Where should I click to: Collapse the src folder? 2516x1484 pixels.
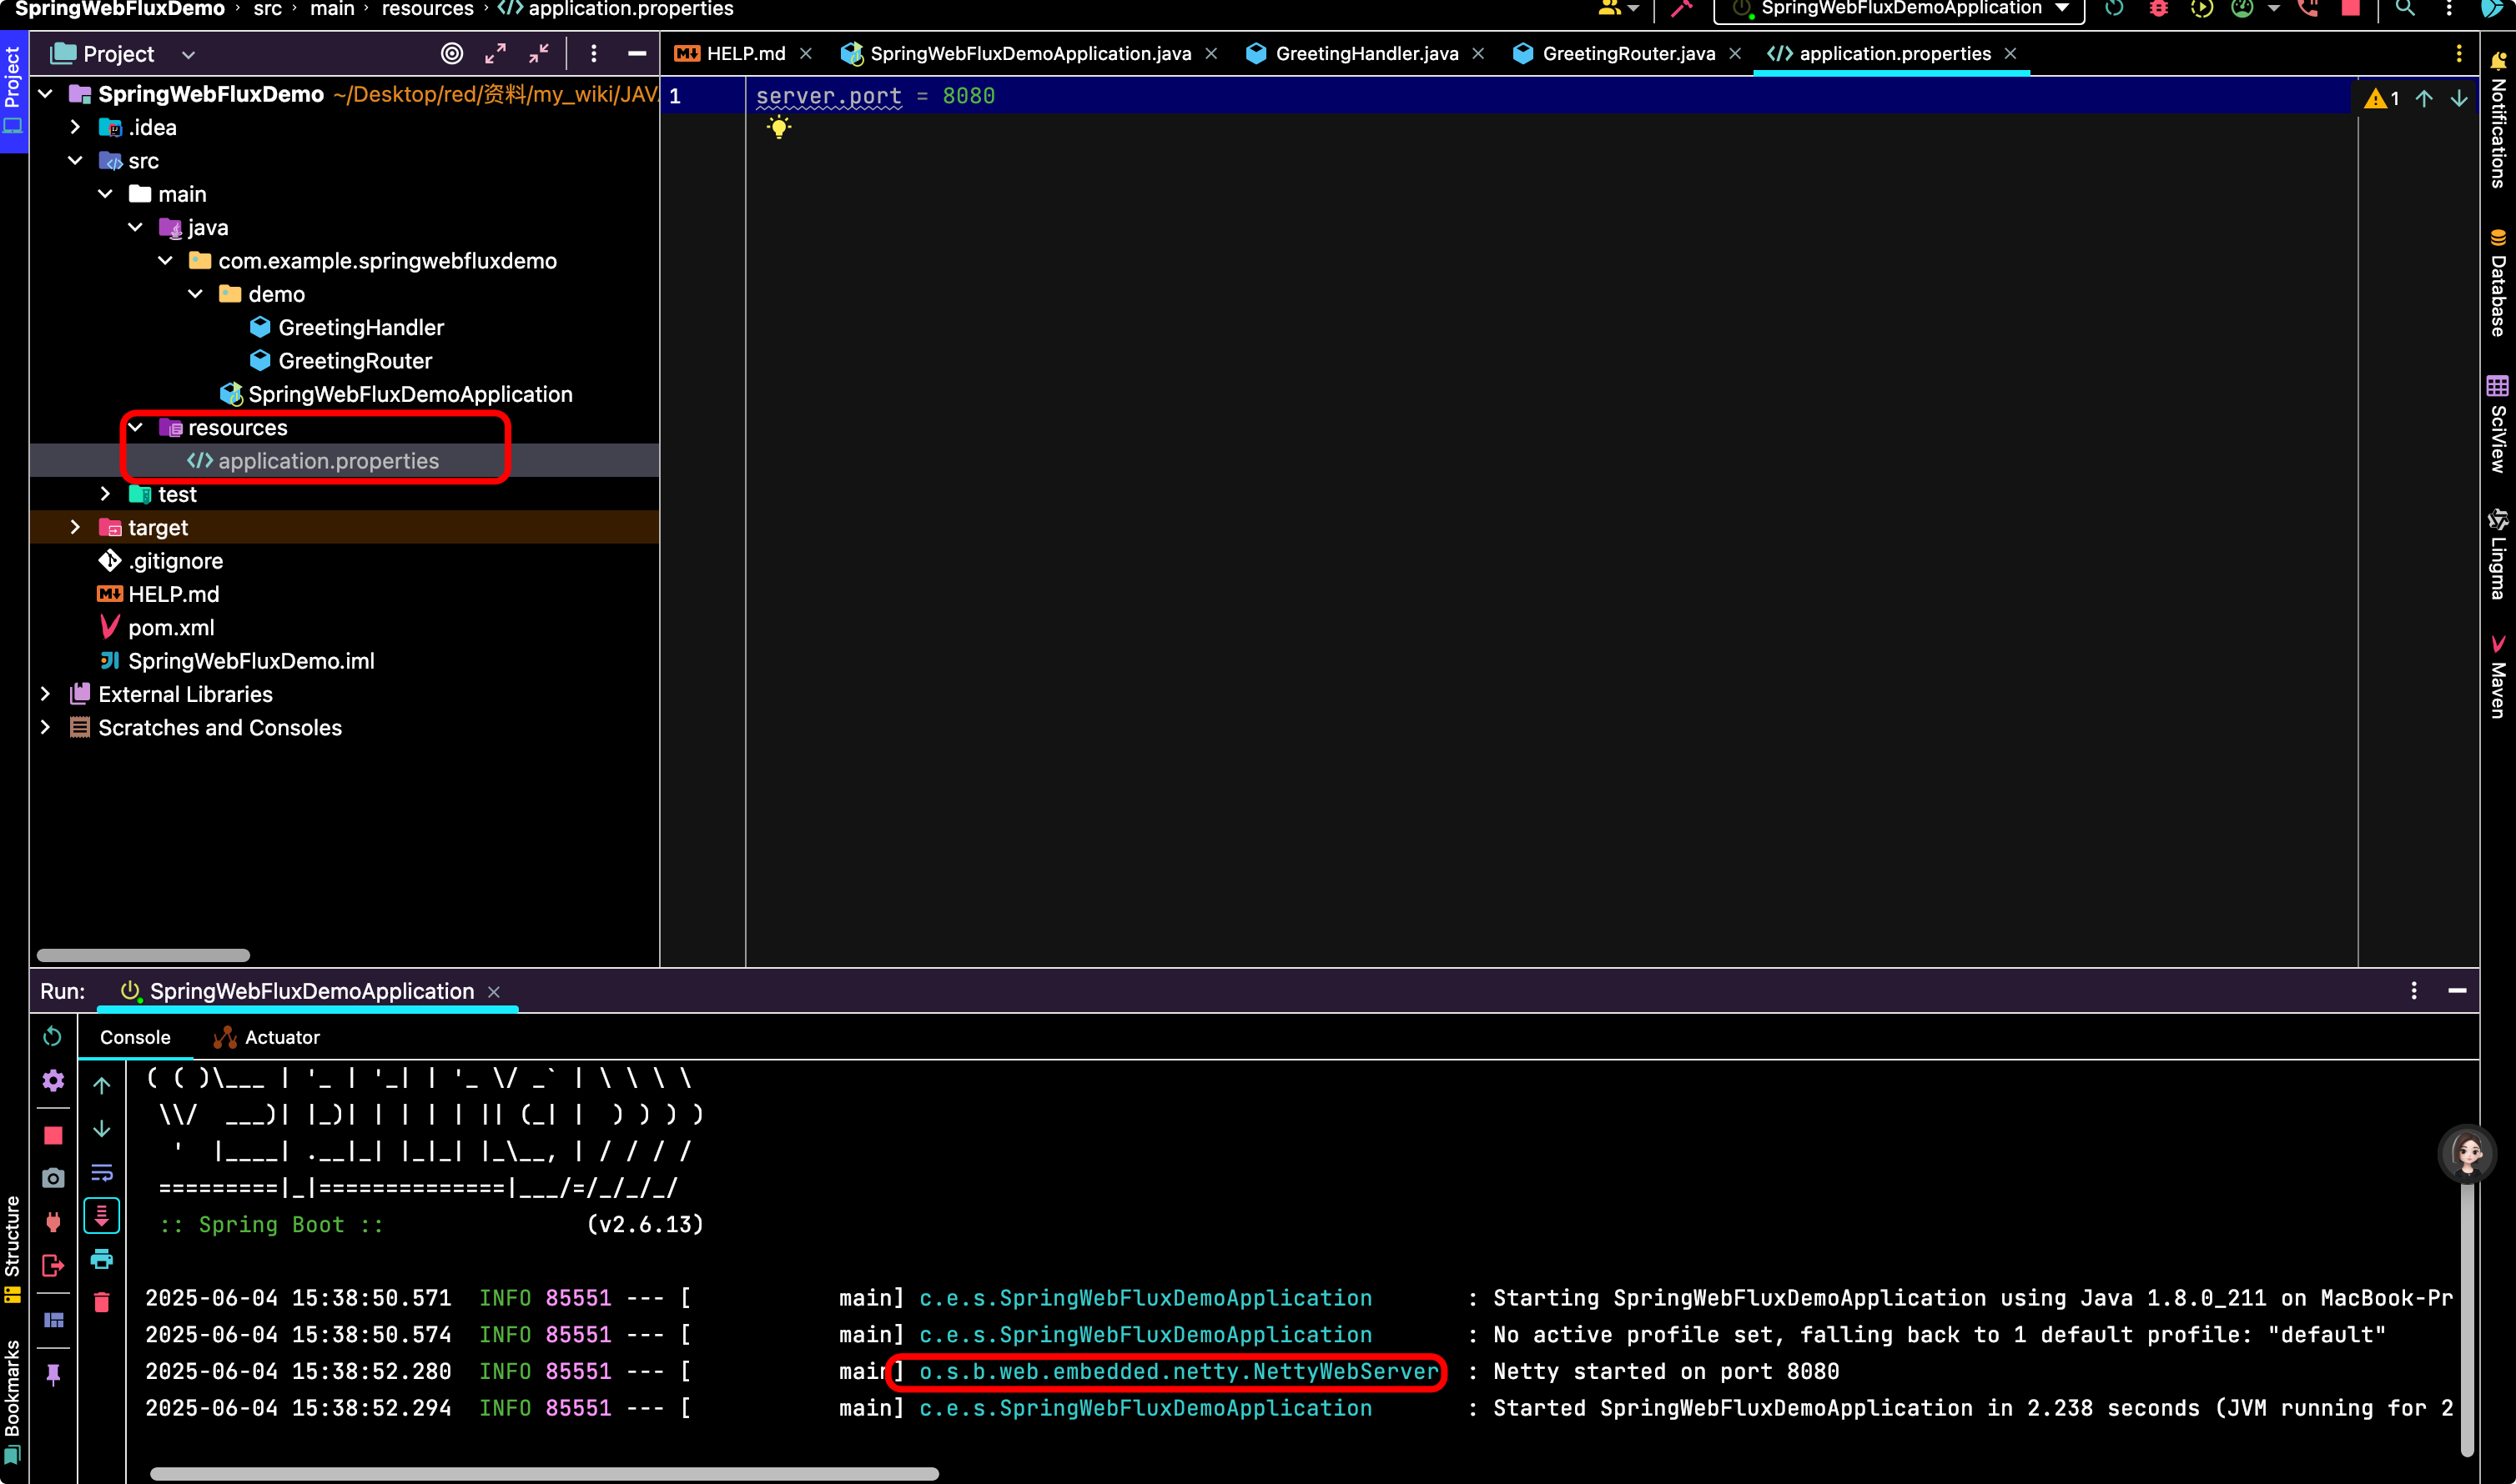point(75,161)
